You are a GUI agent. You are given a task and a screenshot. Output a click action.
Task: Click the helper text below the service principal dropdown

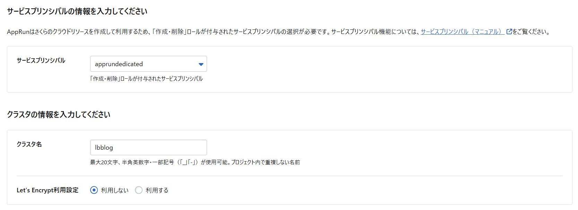point(146,79)
